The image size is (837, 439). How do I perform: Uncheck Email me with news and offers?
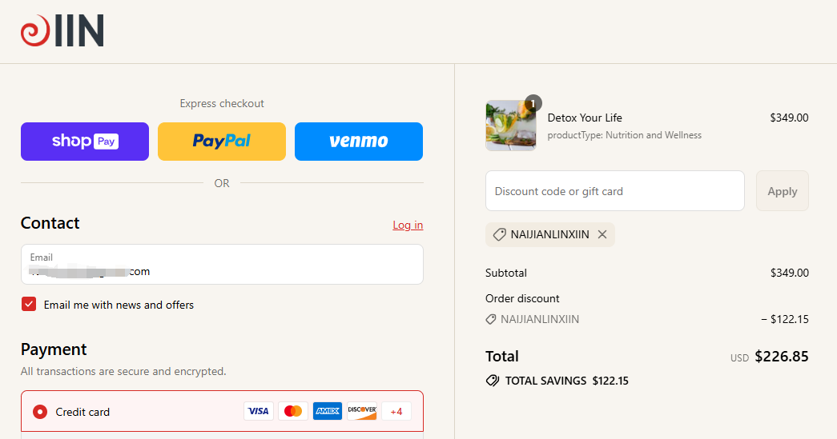pos(29,304)
